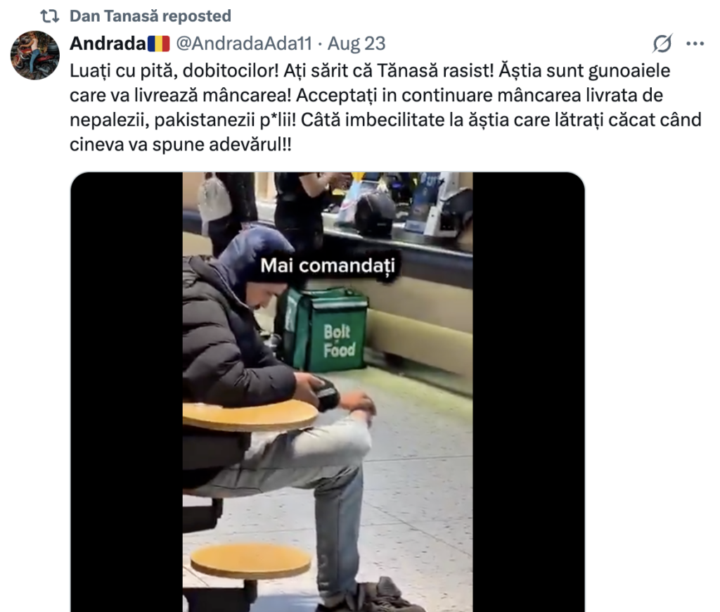The width and height of the screenshot is (720, 612).
Task: Click the tweet line starting 'Luați cu pită'
Action: pyautogui.click(x=370, y=71)
